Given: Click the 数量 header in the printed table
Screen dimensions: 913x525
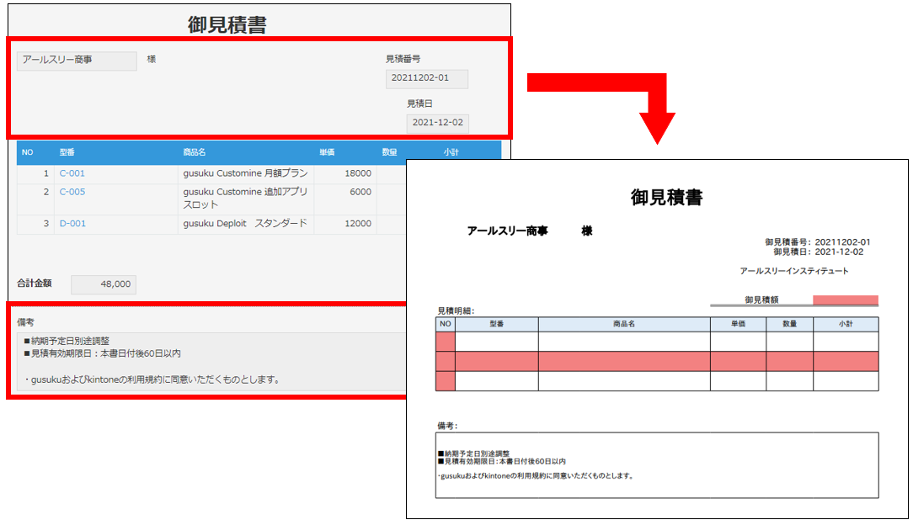Looking at the screenshot, I should [x=789, y=324].
